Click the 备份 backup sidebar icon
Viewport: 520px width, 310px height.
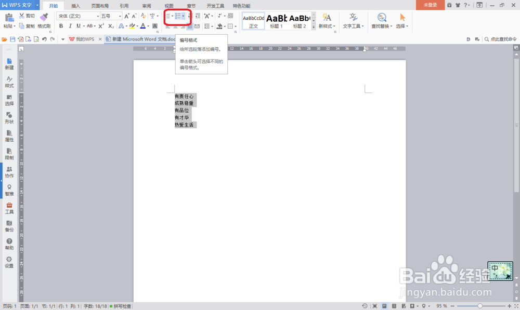(9, 226)
